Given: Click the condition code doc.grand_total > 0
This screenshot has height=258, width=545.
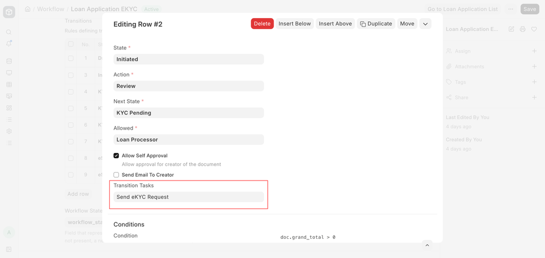Looking at the screenshot, I should tap(308, 237).
